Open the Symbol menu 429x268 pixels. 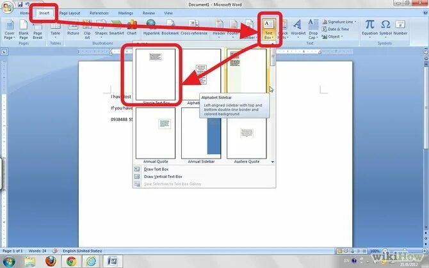click(x=385, y=29)
